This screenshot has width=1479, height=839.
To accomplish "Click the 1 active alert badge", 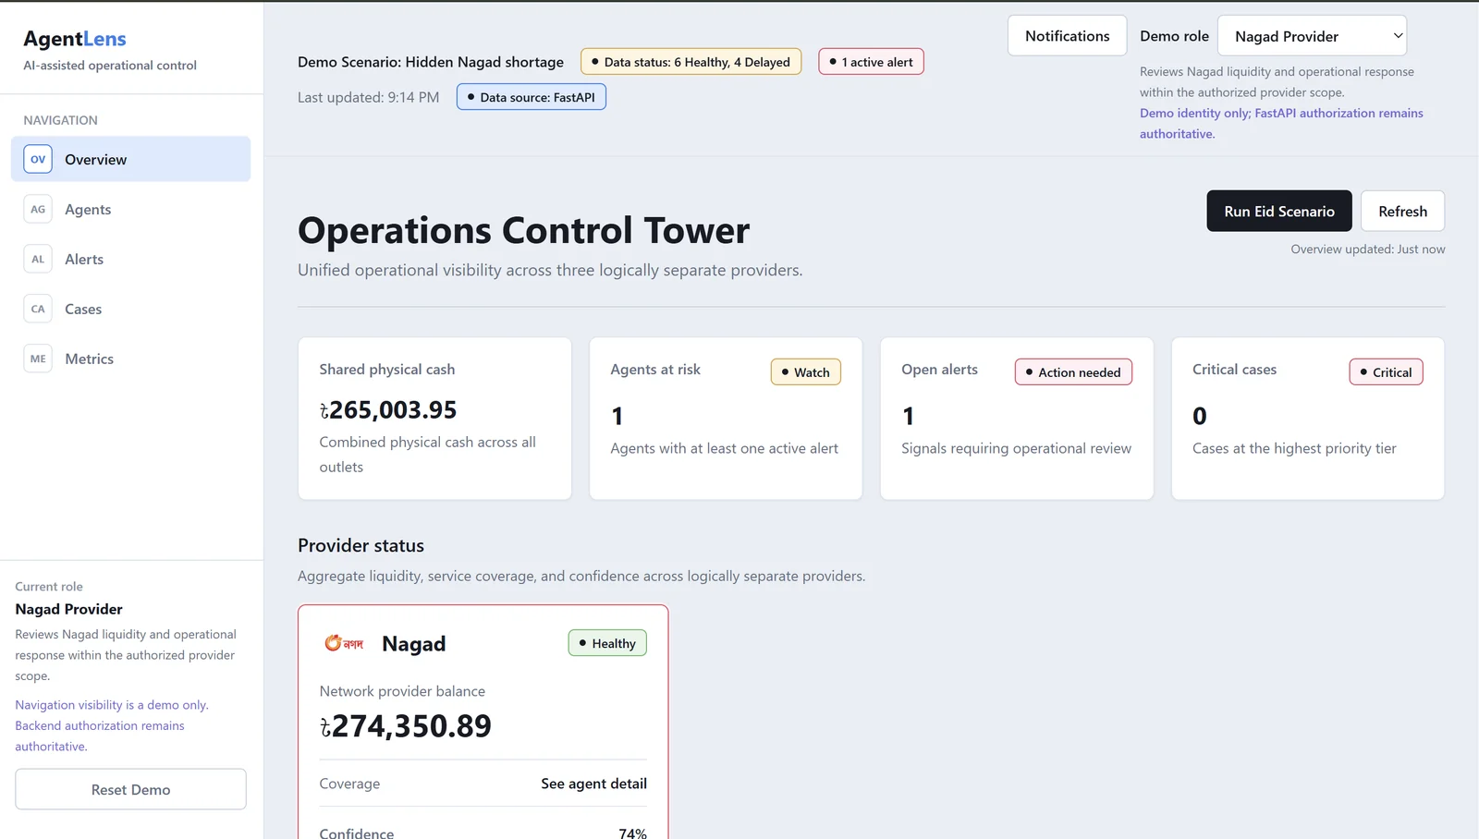I will [x=871, y=62].
